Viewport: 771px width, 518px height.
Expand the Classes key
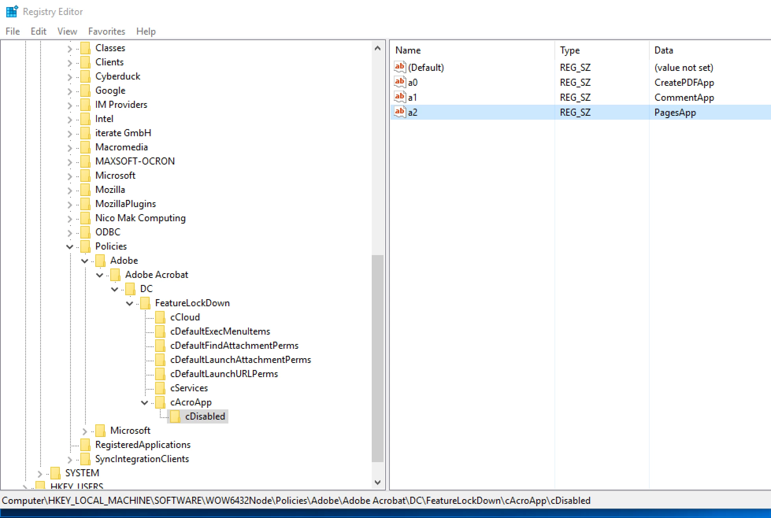(70, 48)
